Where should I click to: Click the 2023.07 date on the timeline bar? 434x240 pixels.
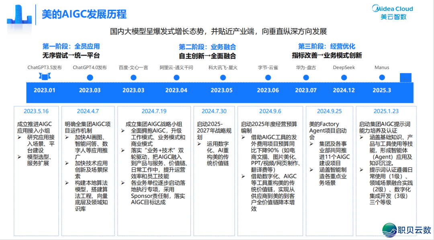click(x=306, y=90)
